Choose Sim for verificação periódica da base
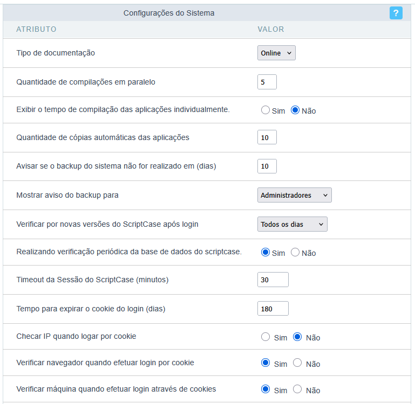The height and width of the screenshot is (404, 415). pyautogui.click(x=265, y=252)
